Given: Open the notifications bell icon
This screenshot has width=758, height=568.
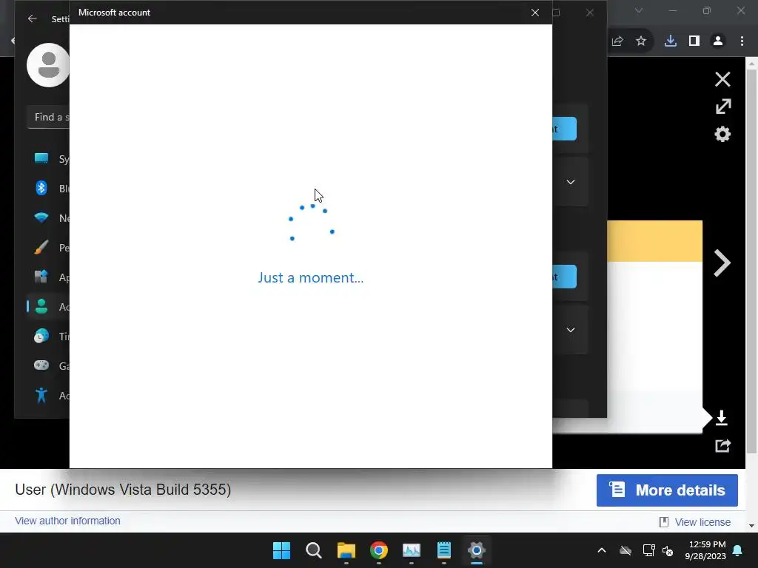Looking at the screenshot, I should tap(738, 550).
